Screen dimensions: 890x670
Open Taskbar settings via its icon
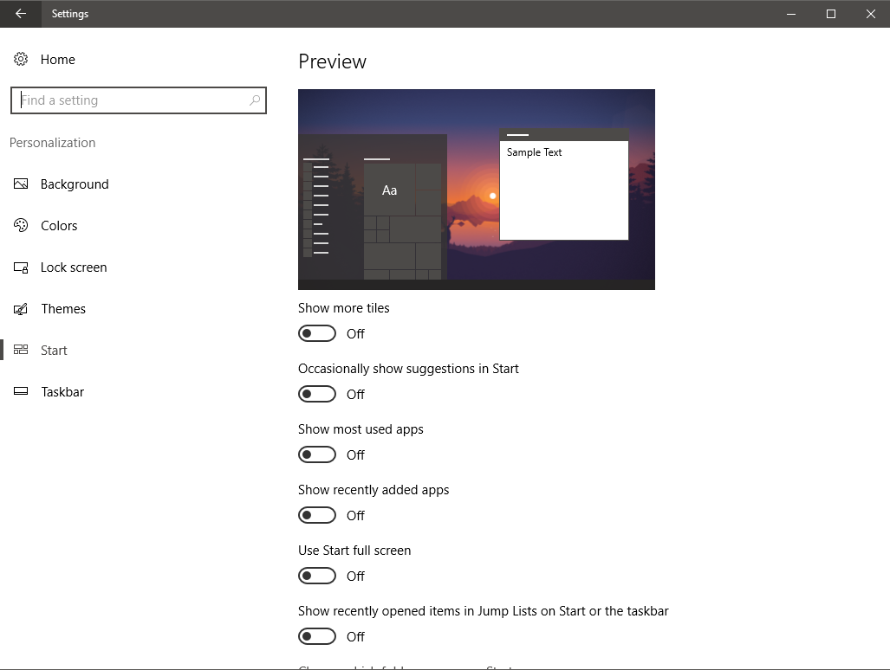(20, 391)
